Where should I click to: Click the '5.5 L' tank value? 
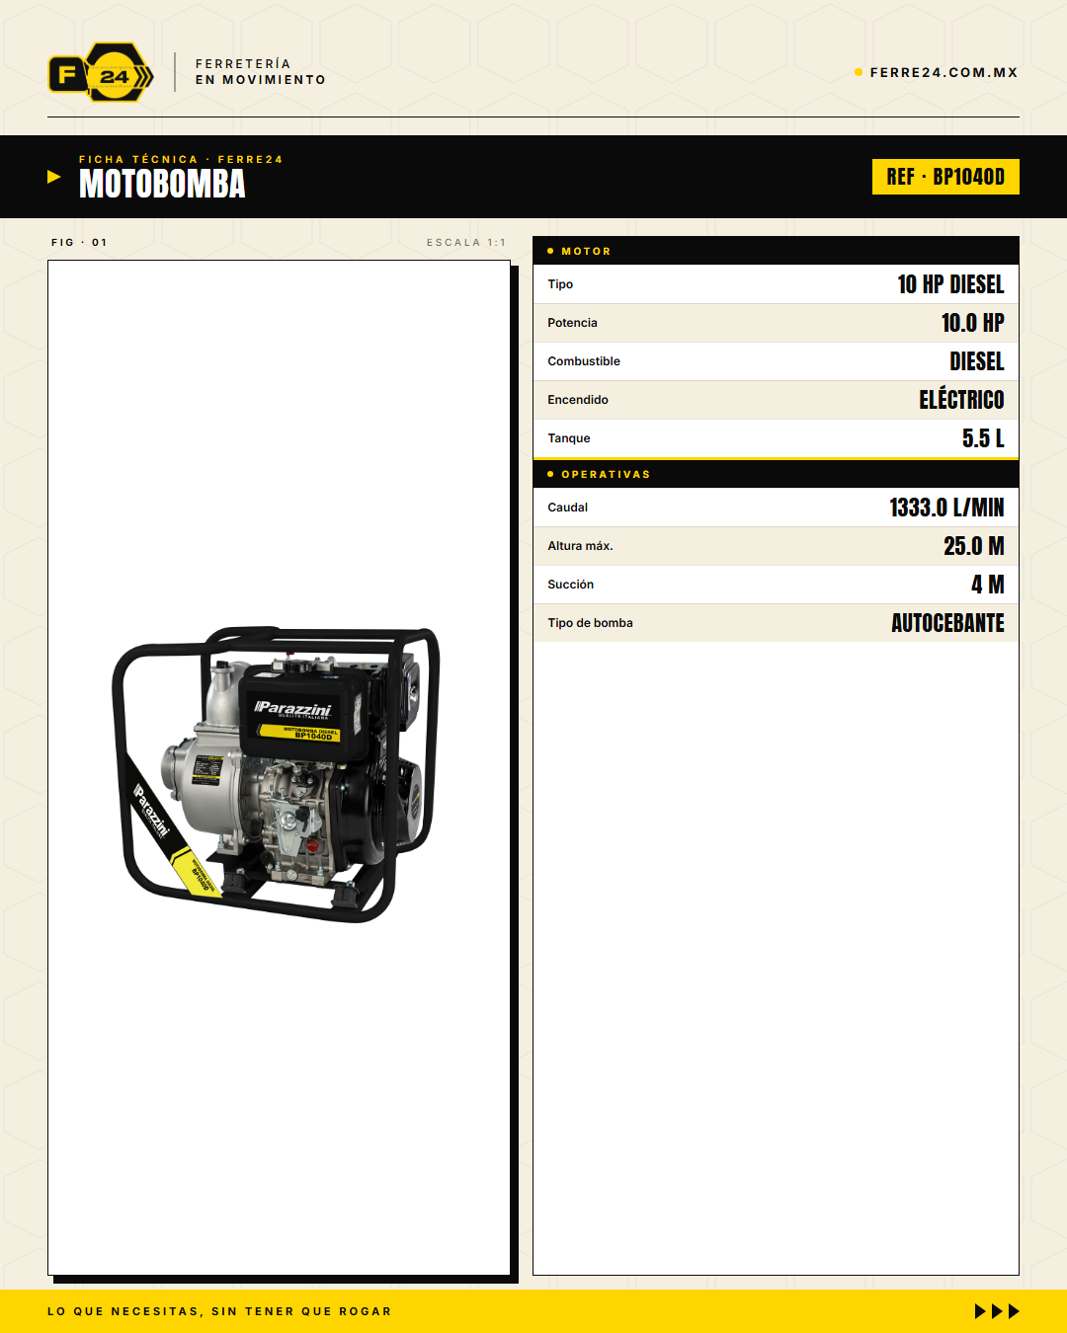(x=983, y=438)
